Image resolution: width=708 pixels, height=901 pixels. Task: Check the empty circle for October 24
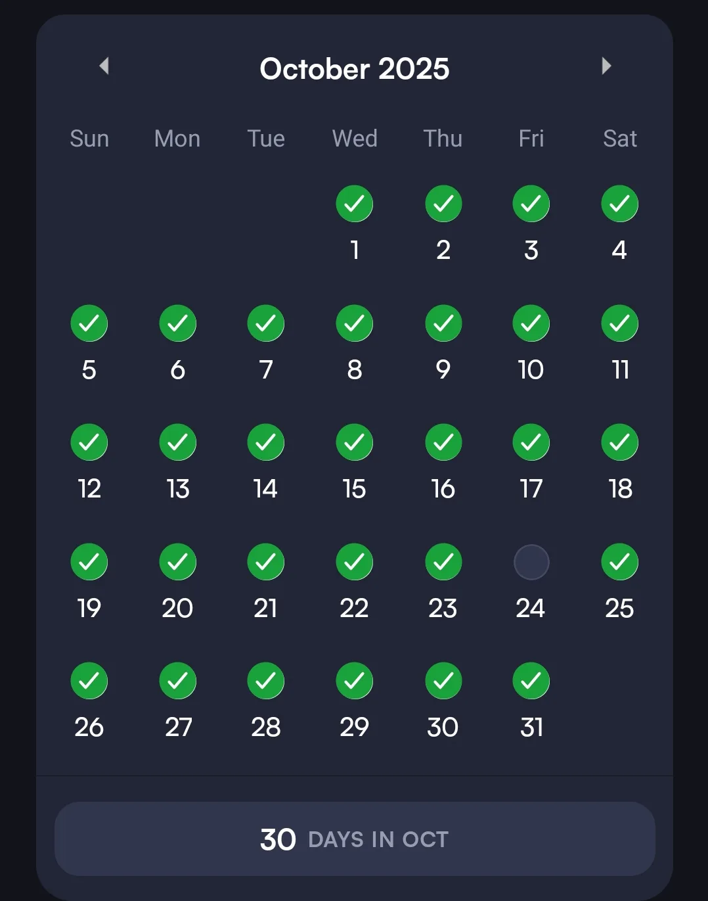(x=531, y=563)
